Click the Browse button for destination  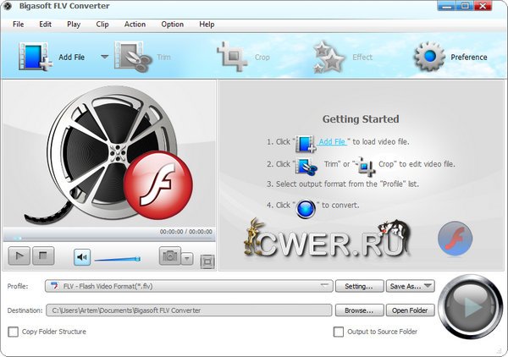[x=359, y=310]
